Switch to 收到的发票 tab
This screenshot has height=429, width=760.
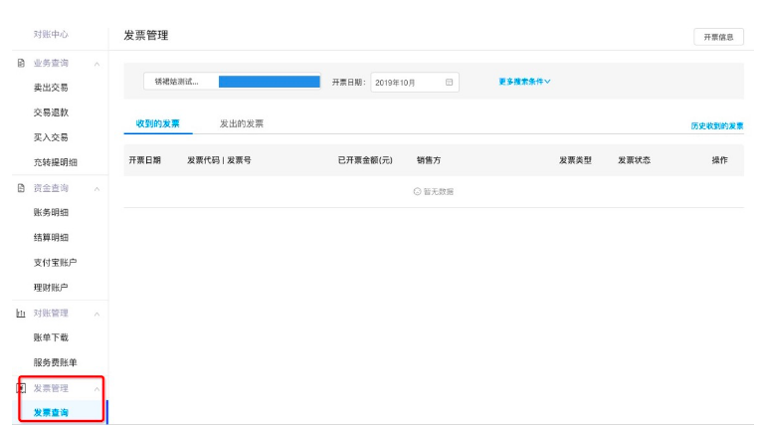point(157,123)
